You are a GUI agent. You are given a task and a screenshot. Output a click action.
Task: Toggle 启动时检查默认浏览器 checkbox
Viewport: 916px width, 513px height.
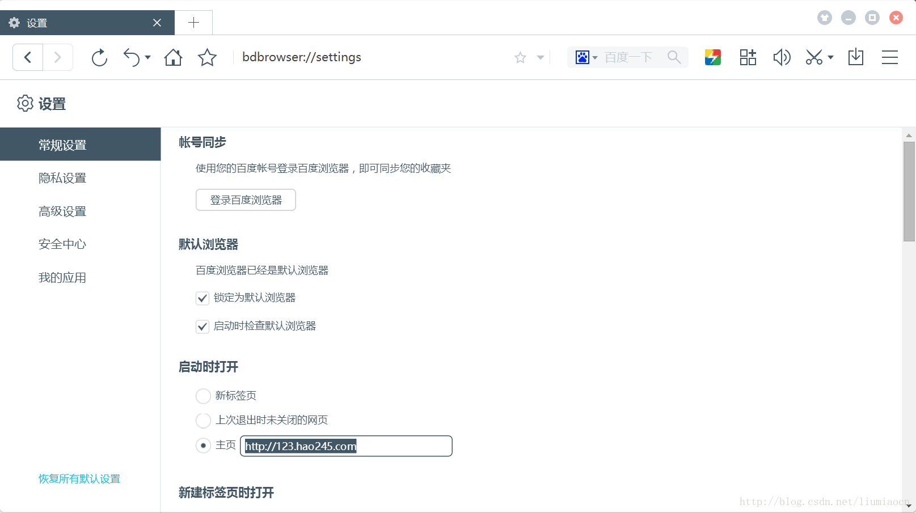tap(202, 327)
